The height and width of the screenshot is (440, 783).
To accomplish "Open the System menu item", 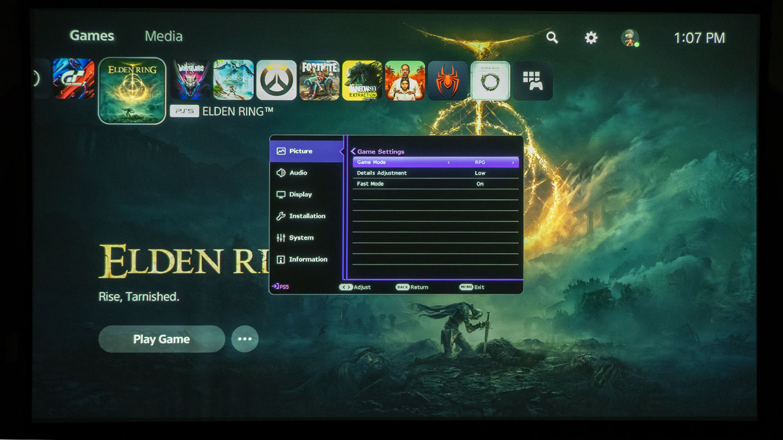I will coord(306,238).
